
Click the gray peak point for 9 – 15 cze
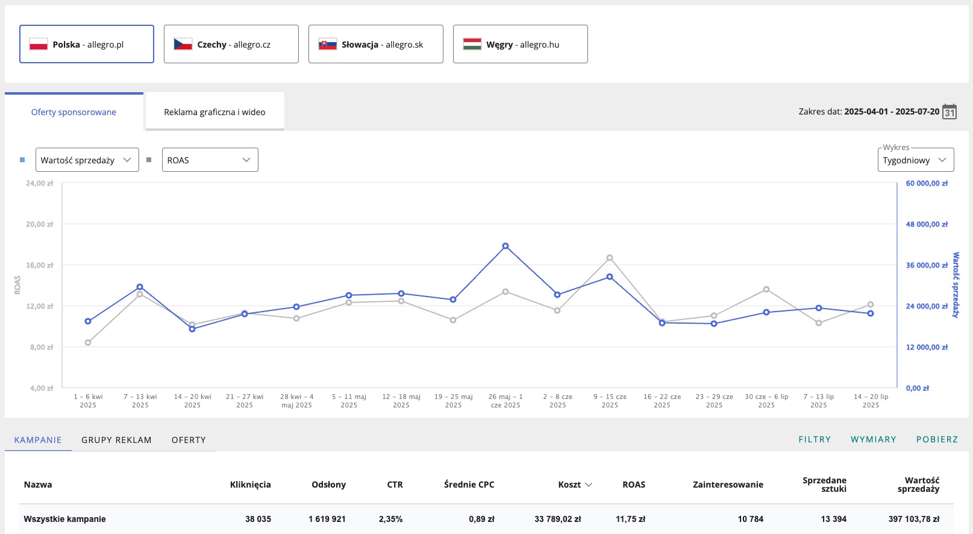pos(610,257)
